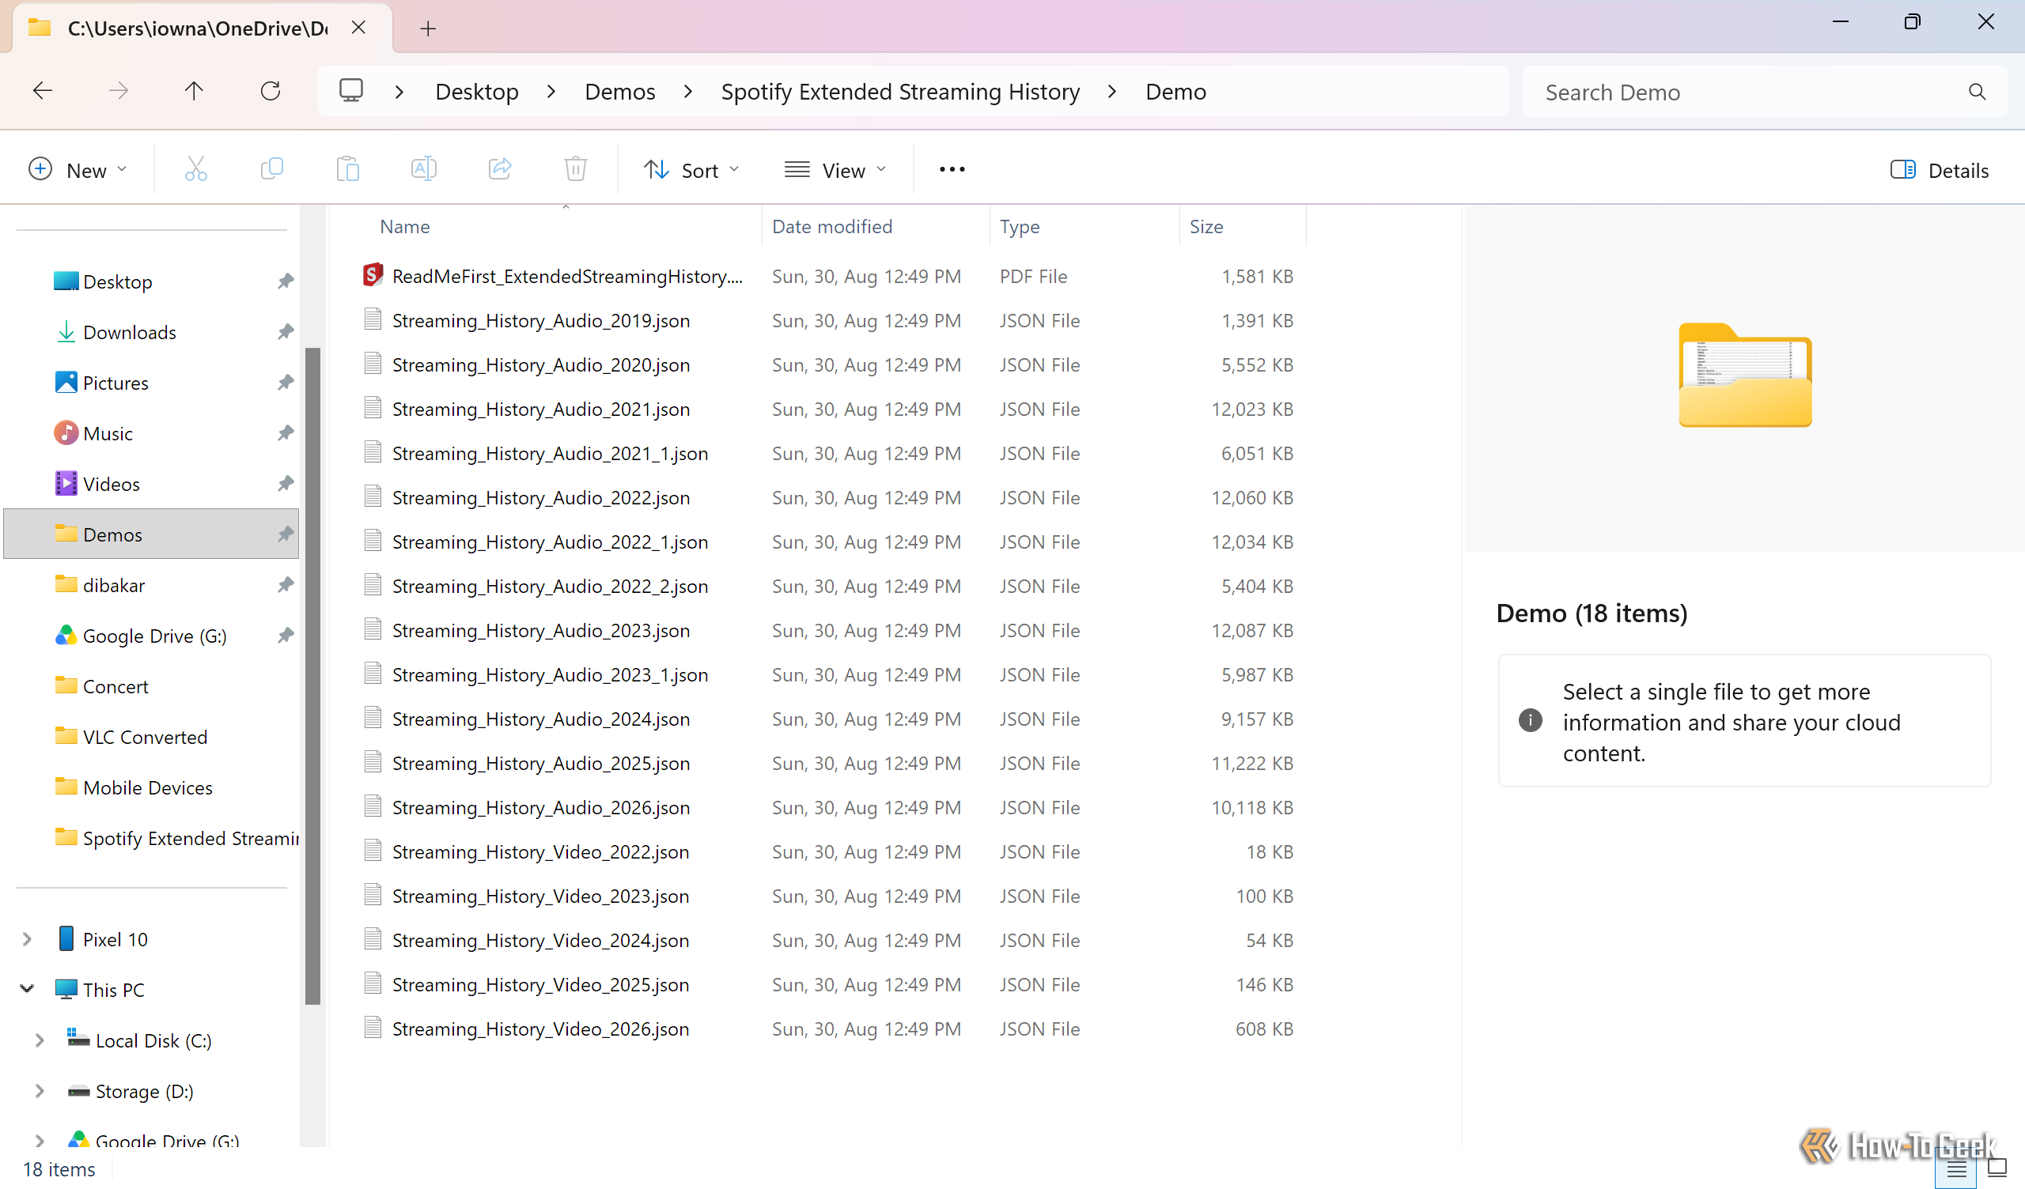Navigate to Demos in breadcrumb
The width and height of the screenshot is (2025, 1189).
click(619, 92)
